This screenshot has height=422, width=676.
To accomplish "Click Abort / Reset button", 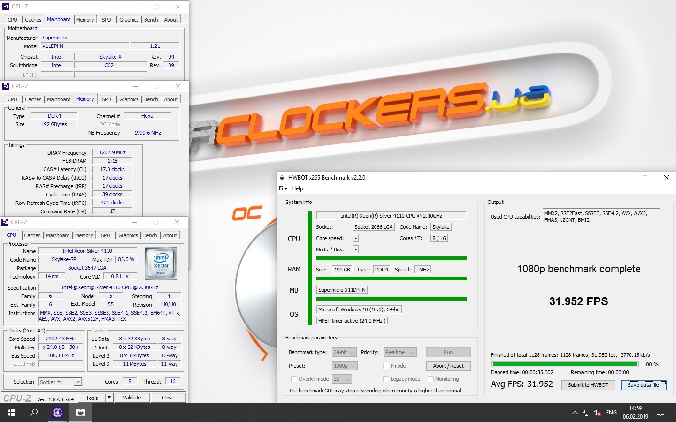I will (x=448, y=366).
